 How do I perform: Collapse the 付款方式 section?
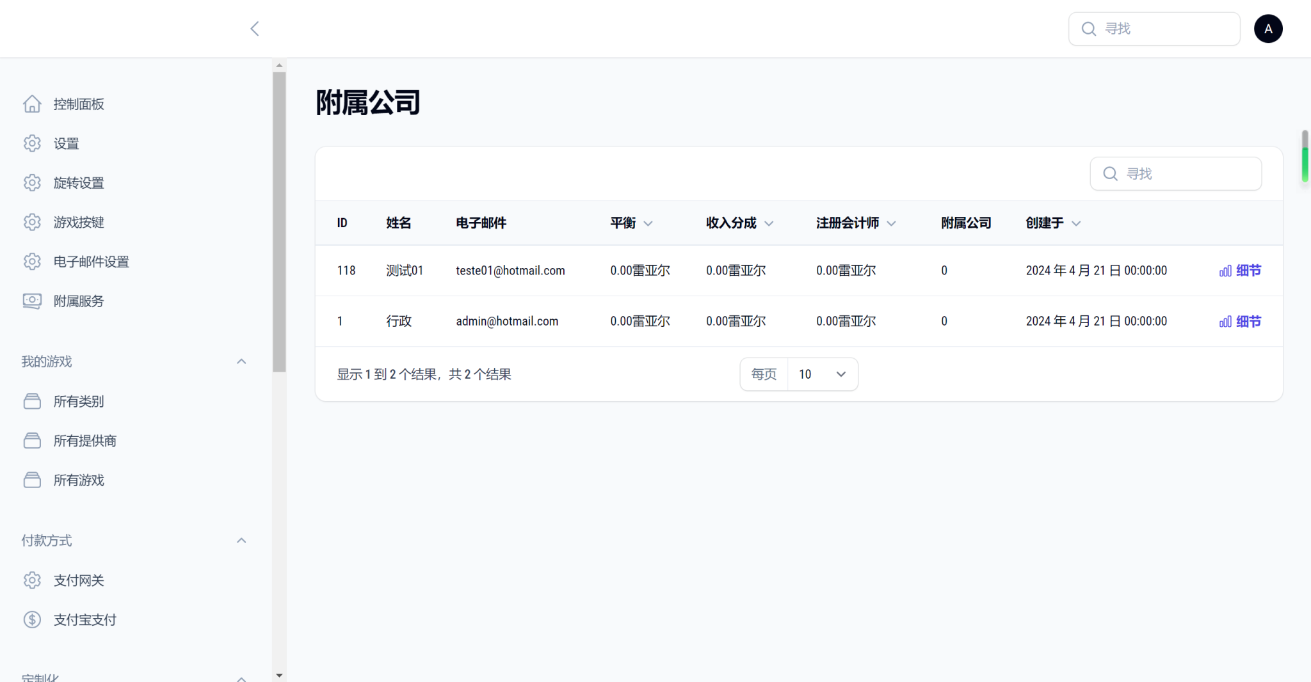[x=241, y=541]
